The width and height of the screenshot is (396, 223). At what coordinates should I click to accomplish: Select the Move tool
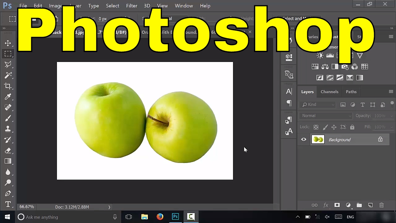click(8, 43)
